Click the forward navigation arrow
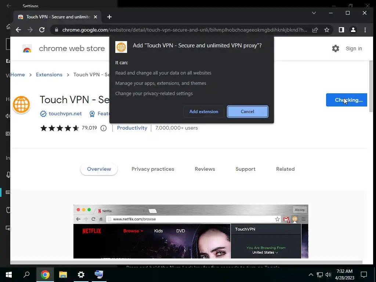Screen dimensions: 376x282 pyautogui.click(x=30, y=30)
